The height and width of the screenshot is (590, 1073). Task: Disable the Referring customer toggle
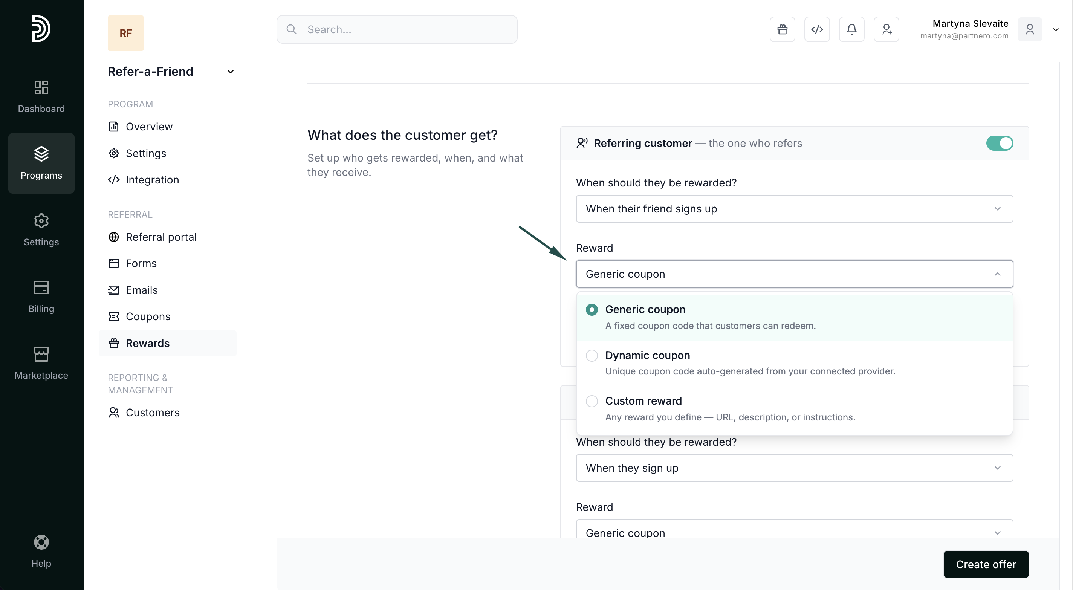[999, 143]
